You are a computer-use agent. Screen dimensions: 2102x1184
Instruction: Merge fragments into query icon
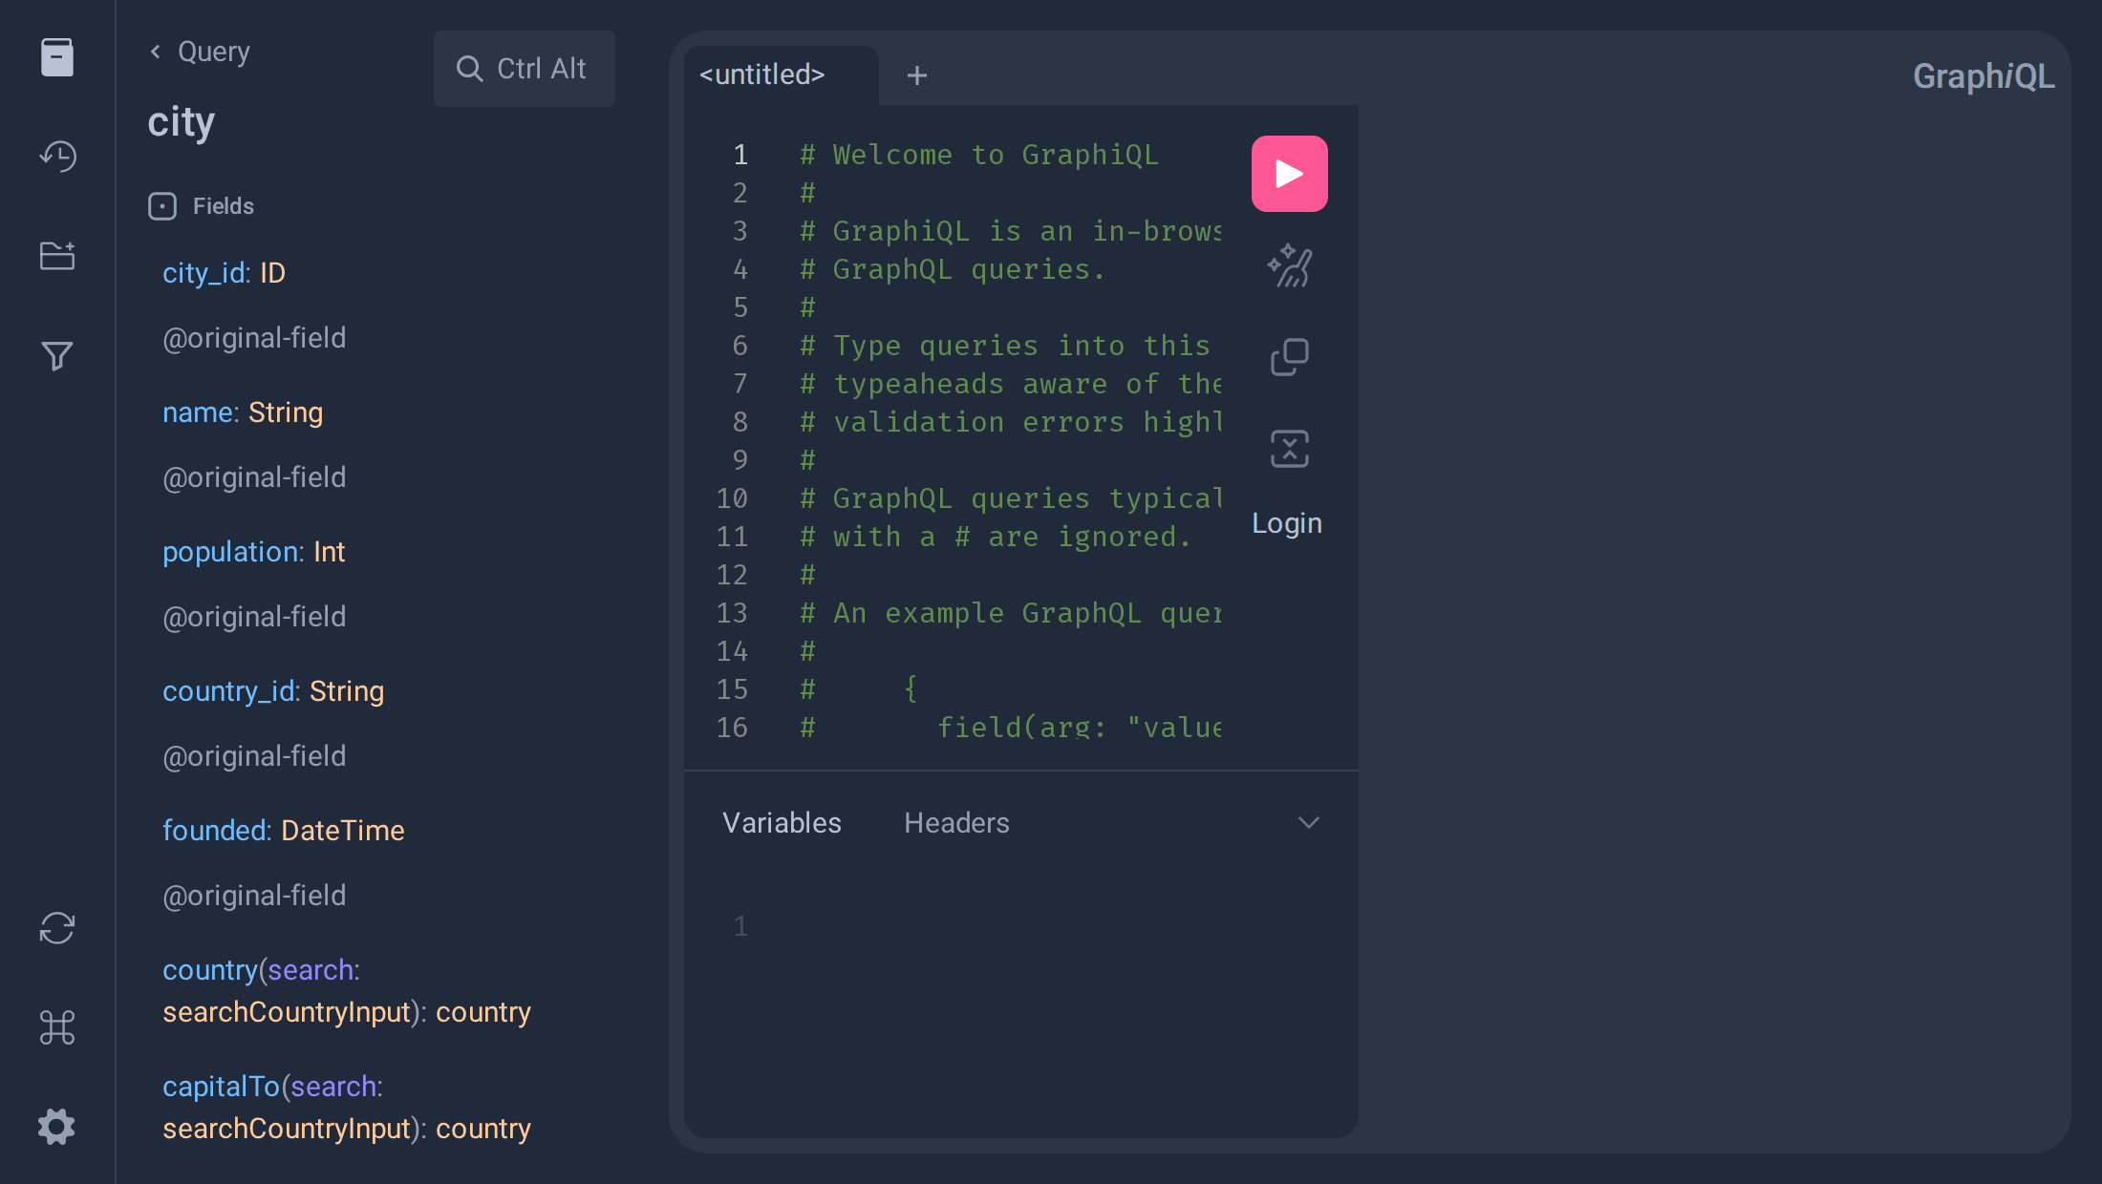1290,449
